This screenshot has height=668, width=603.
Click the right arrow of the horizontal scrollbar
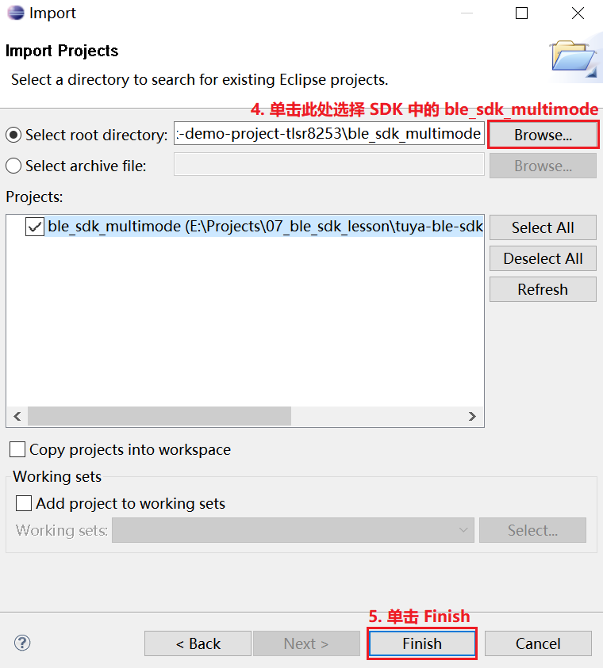point(472,416)
